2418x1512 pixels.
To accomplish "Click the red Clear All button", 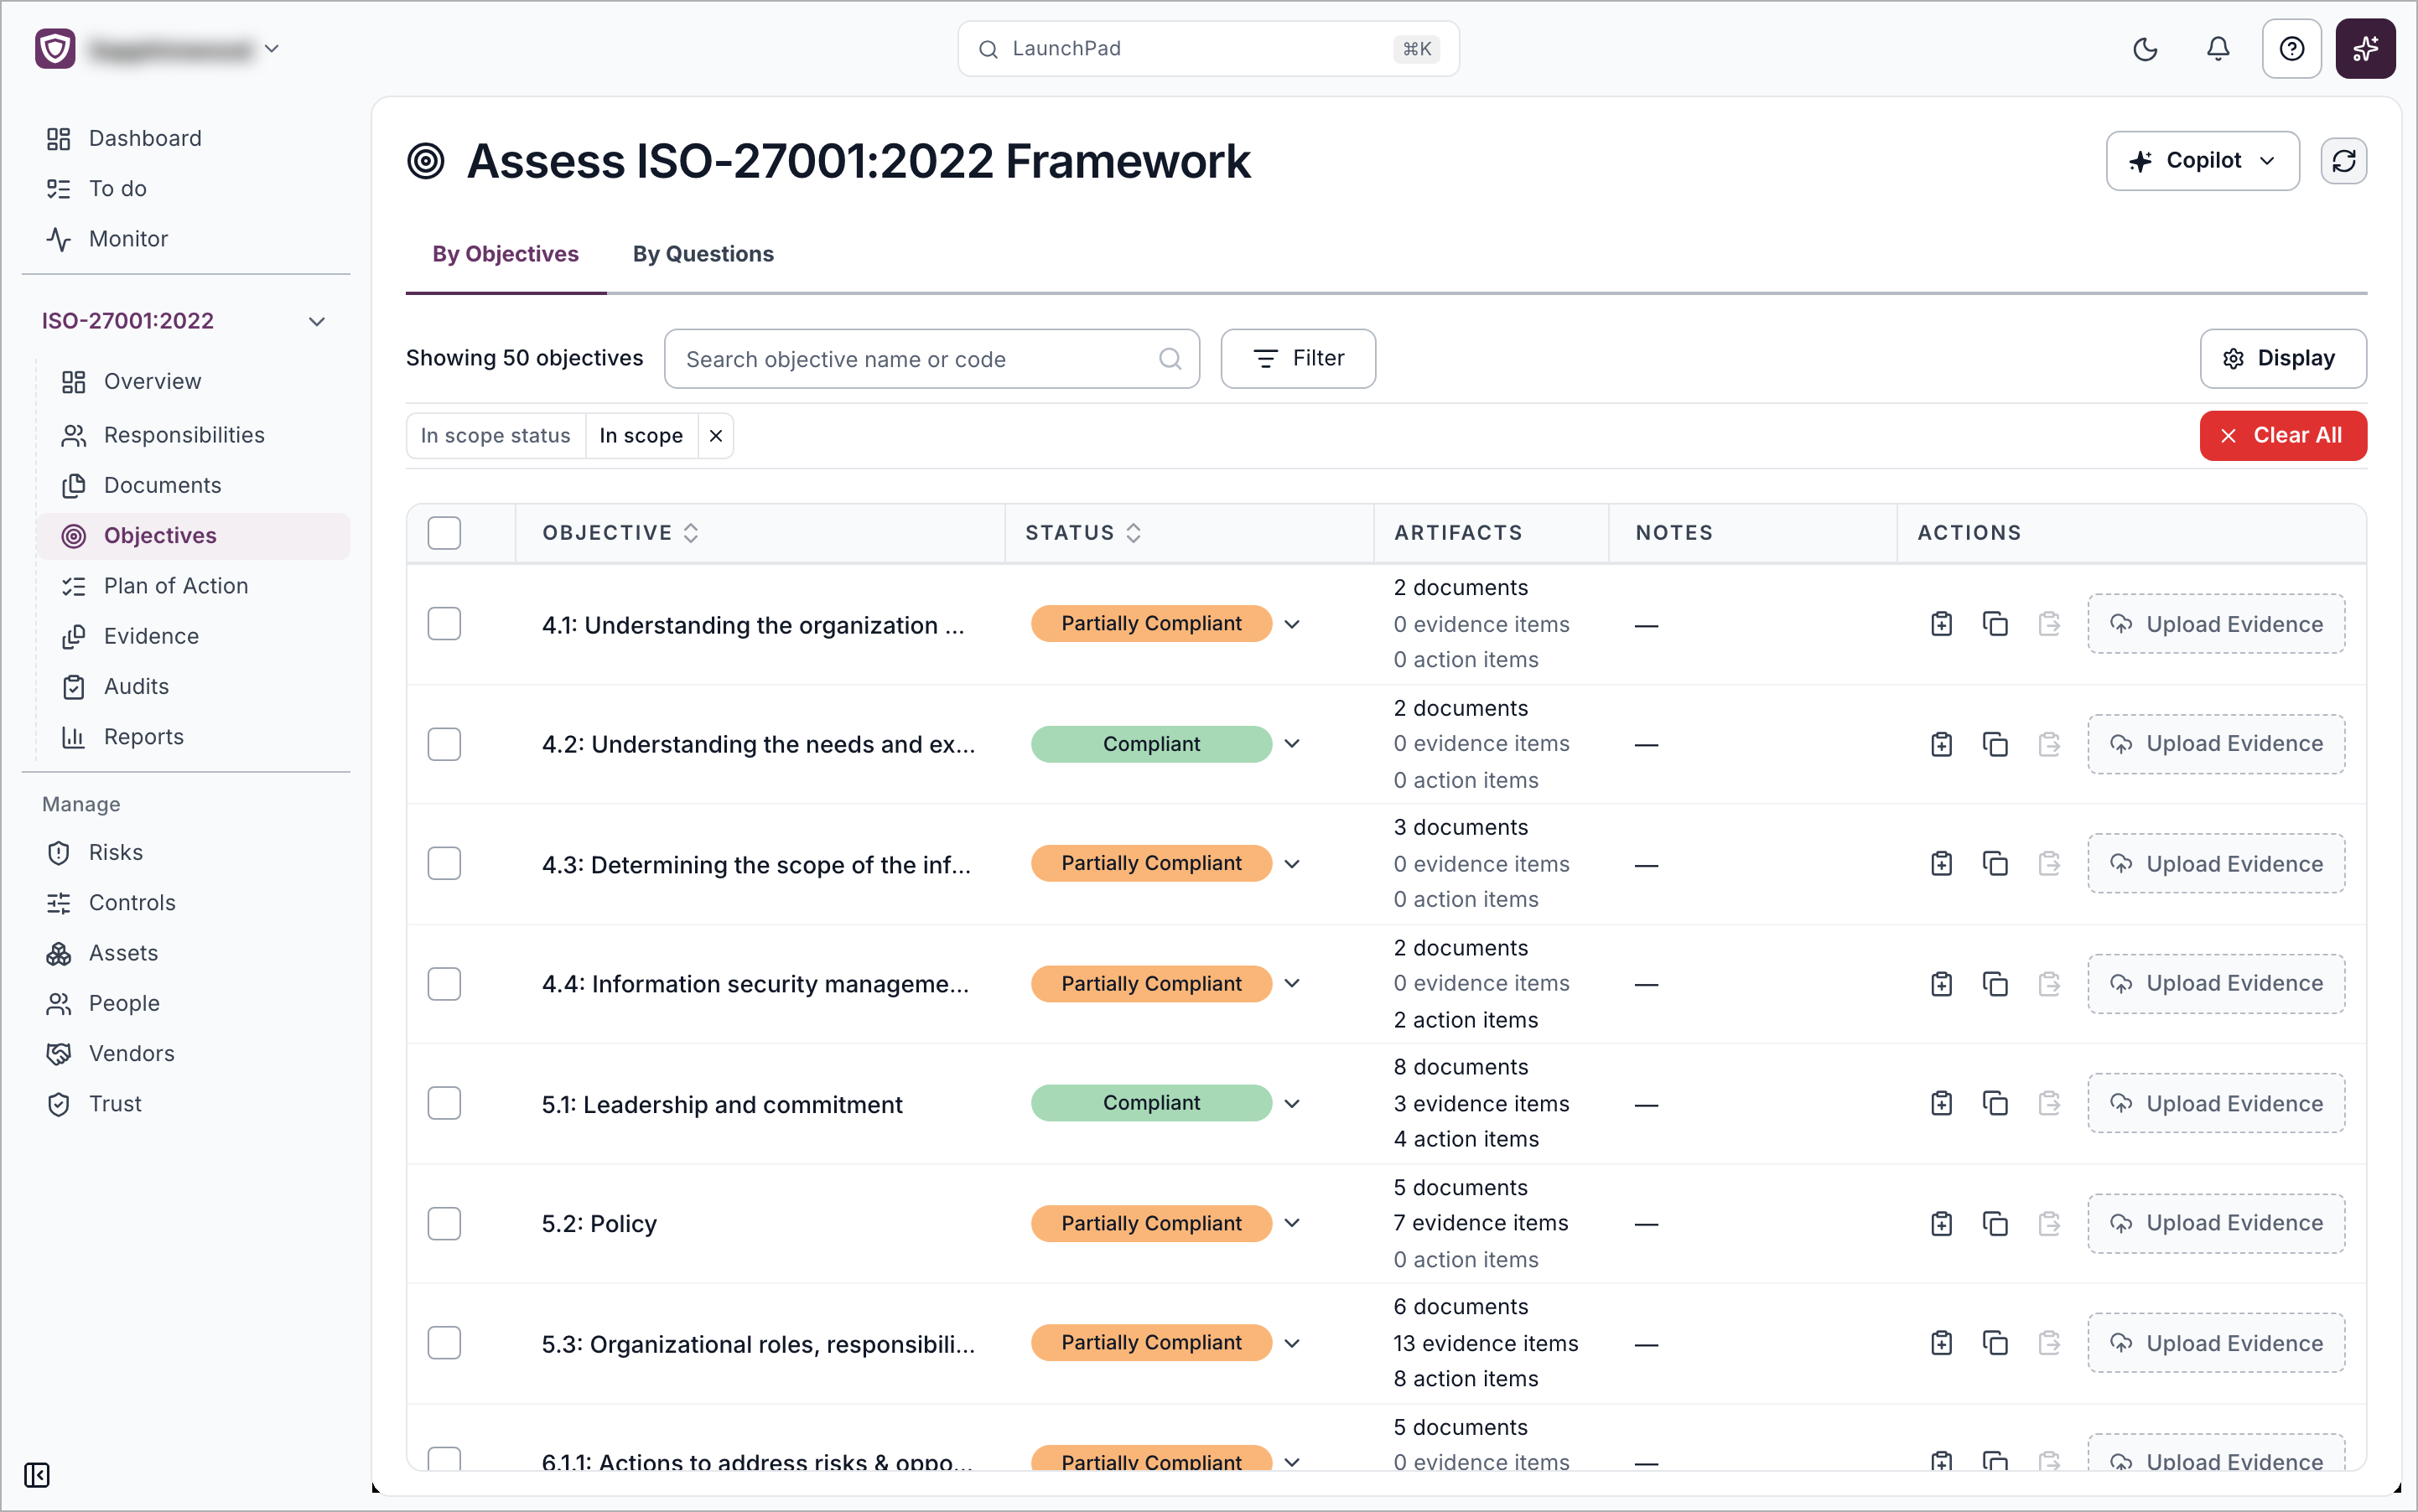I will [x=2283, y=436].
